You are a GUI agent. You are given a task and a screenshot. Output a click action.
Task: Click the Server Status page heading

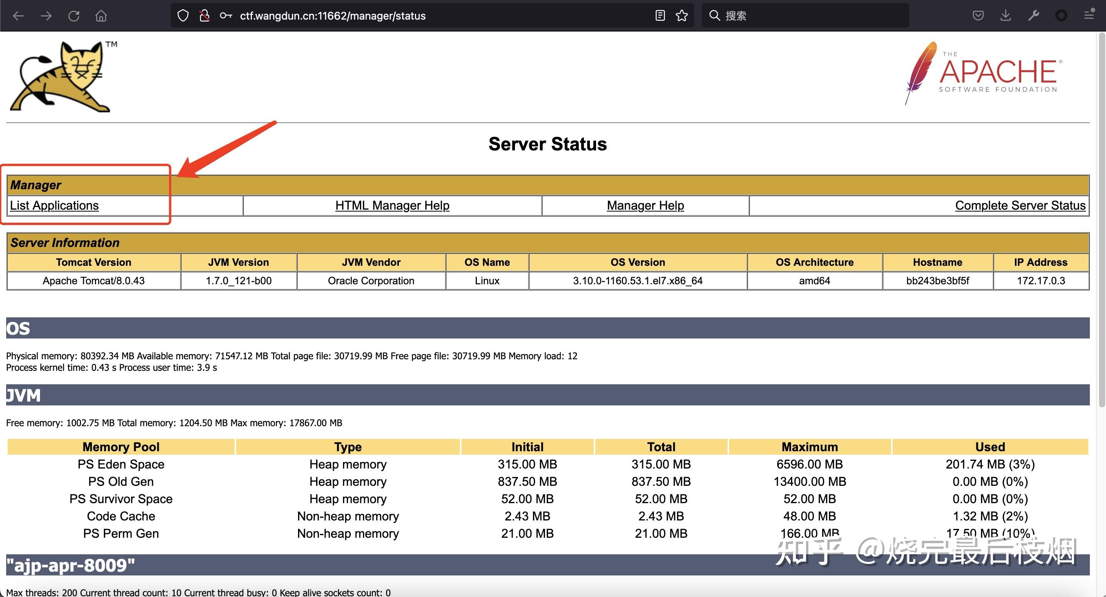548,144
